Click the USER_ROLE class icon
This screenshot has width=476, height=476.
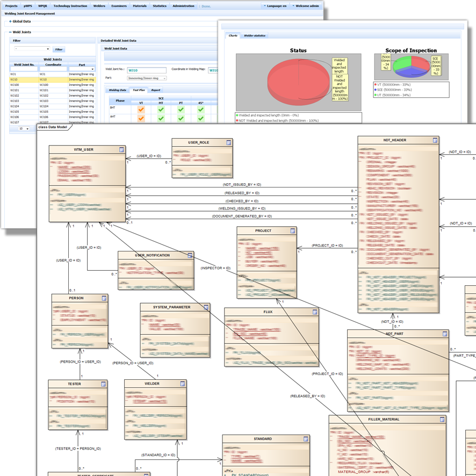pyautogui.click(x=229, y=142)
